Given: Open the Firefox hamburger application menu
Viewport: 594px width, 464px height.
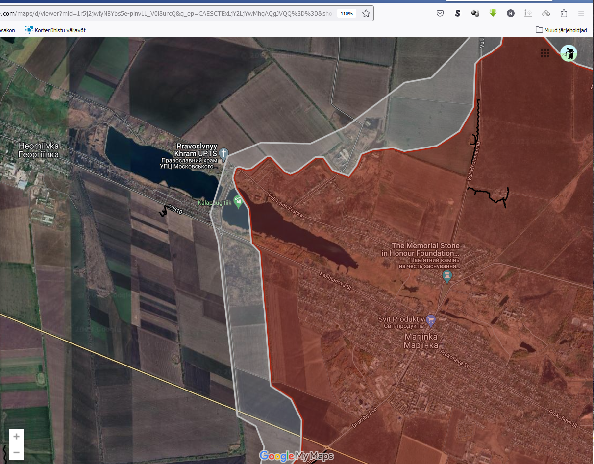Looking at the screenshot, I should pos(581,14).
